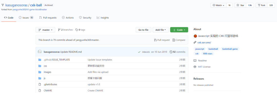The width and height of the screenshot is (277, 93).
Task: Click the commit success checkmark icon
Action: pyautogui.click(x=139, y=52)
